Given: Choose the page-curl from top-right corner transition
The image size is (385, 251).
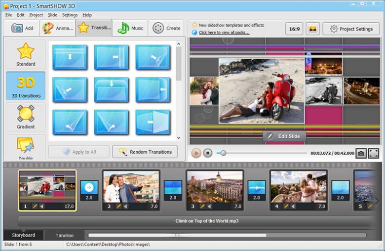Looking at the screenshot, I should coord(153,57).
